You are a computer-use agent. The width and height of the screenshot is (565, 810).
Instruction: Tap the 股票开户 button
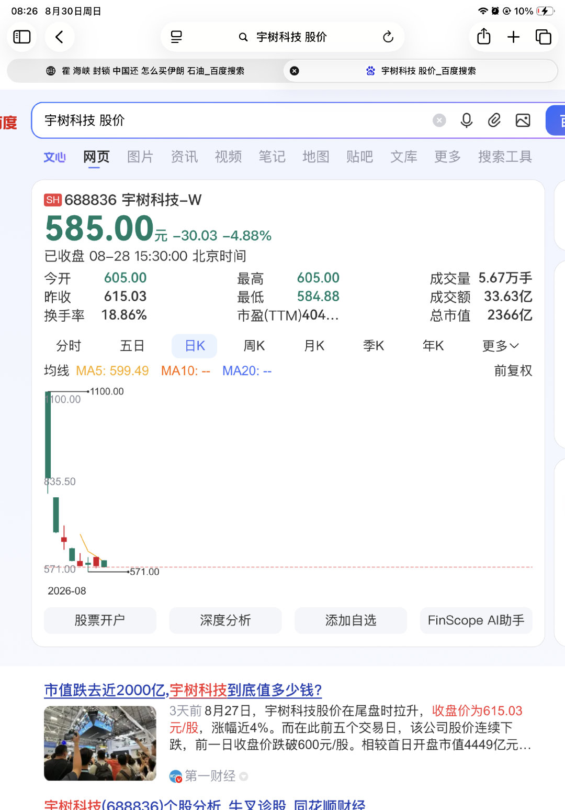point(100,620)
